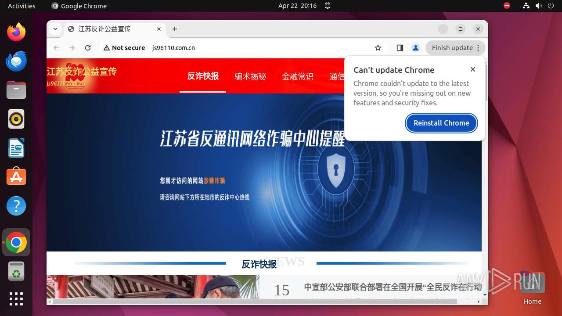Image resolution: width=562 pixels, height=316 pixels.
Task: Reload the current page
Action: (x=88, y=48)
